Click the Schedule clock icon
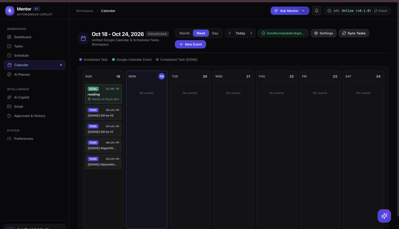 click(x=9, y=56)
